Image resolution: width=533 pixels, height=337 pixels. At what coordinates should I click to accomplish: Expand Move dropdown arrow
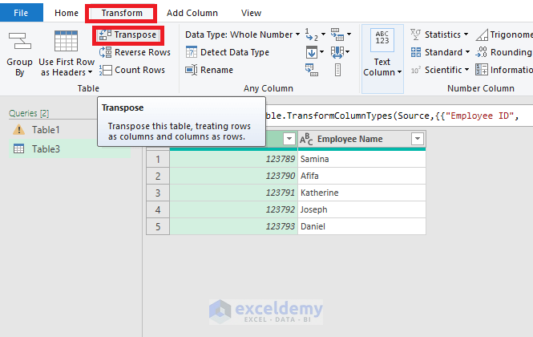347,52
